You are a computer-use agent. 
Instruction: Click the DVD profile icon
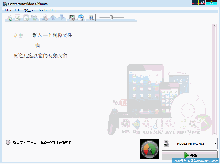[x=167, y=144]
